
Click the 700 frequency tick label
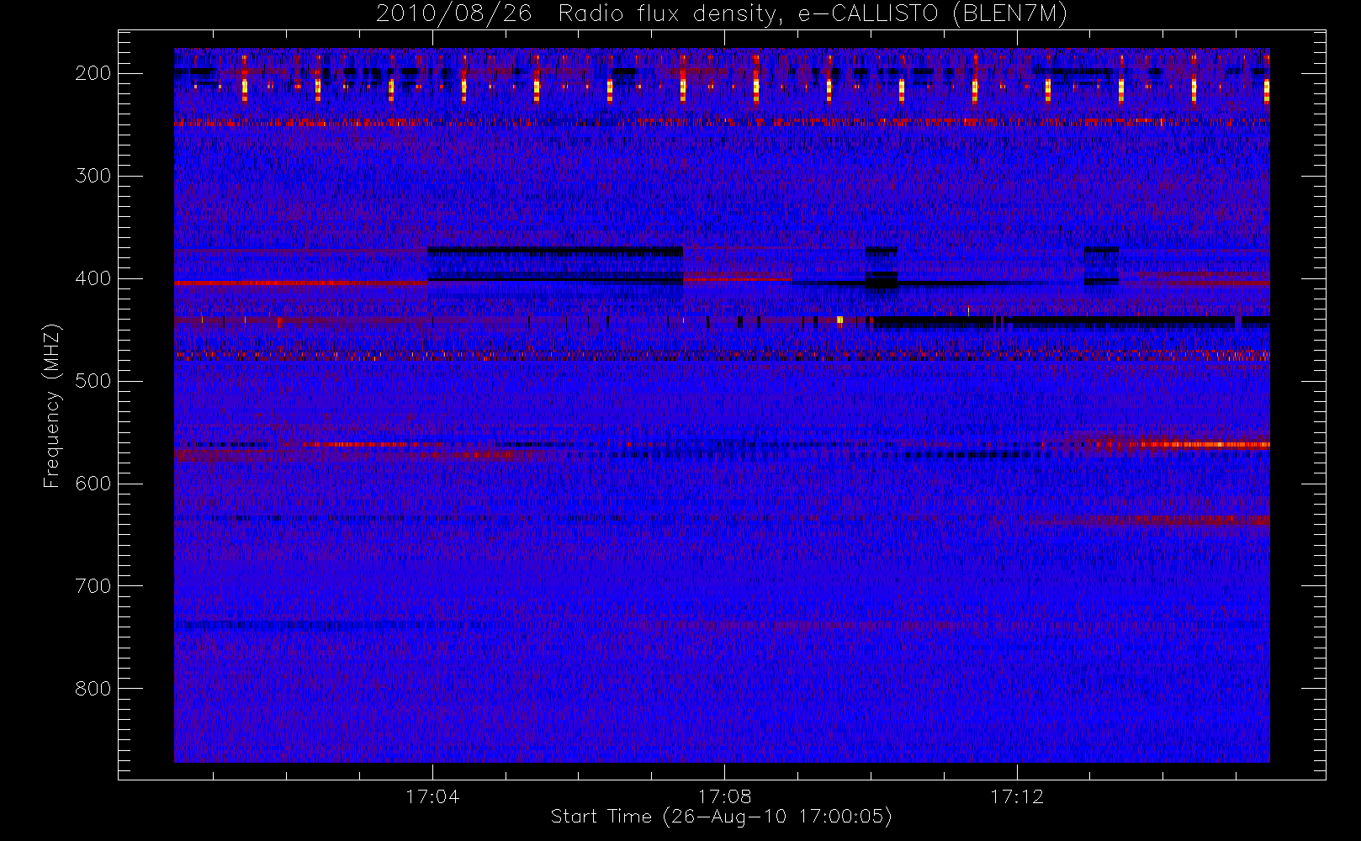coord(93,586)
